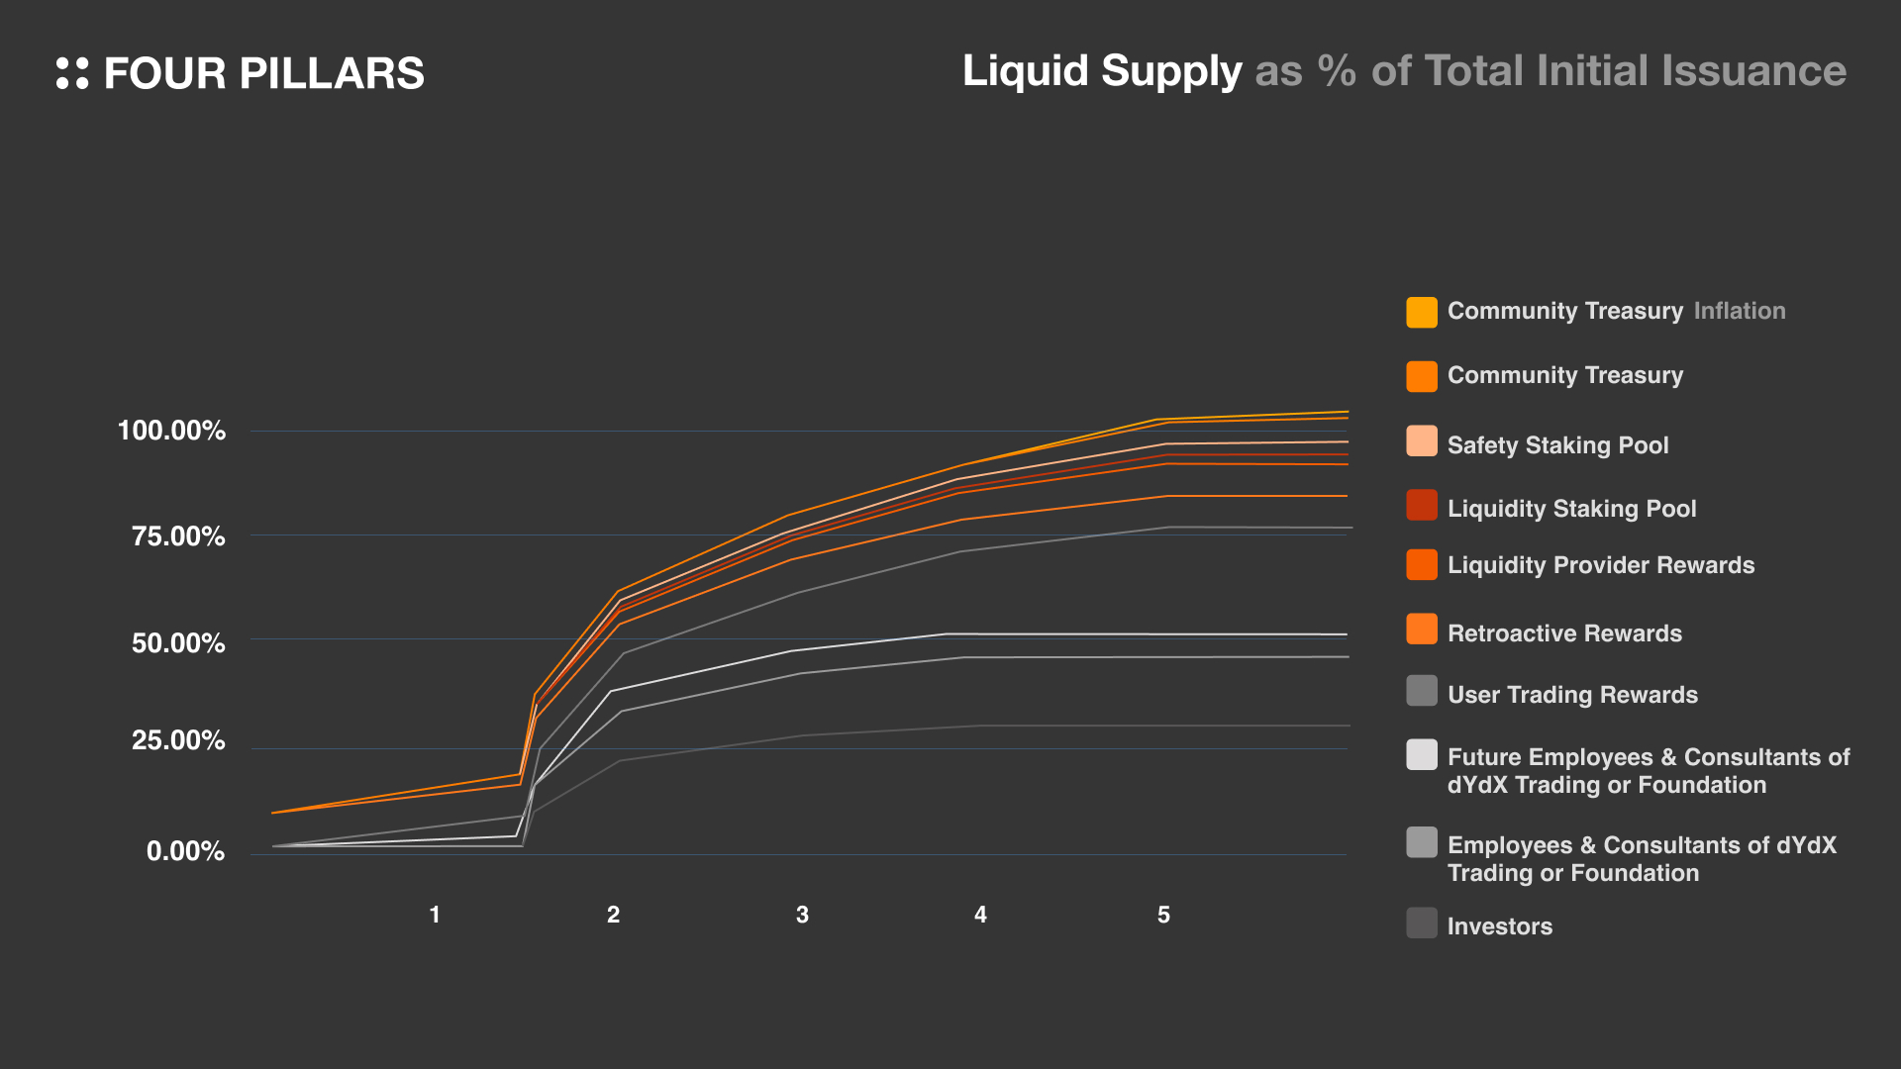Click the Employees & Consultants legend swatch

[x=1422, y=842]
